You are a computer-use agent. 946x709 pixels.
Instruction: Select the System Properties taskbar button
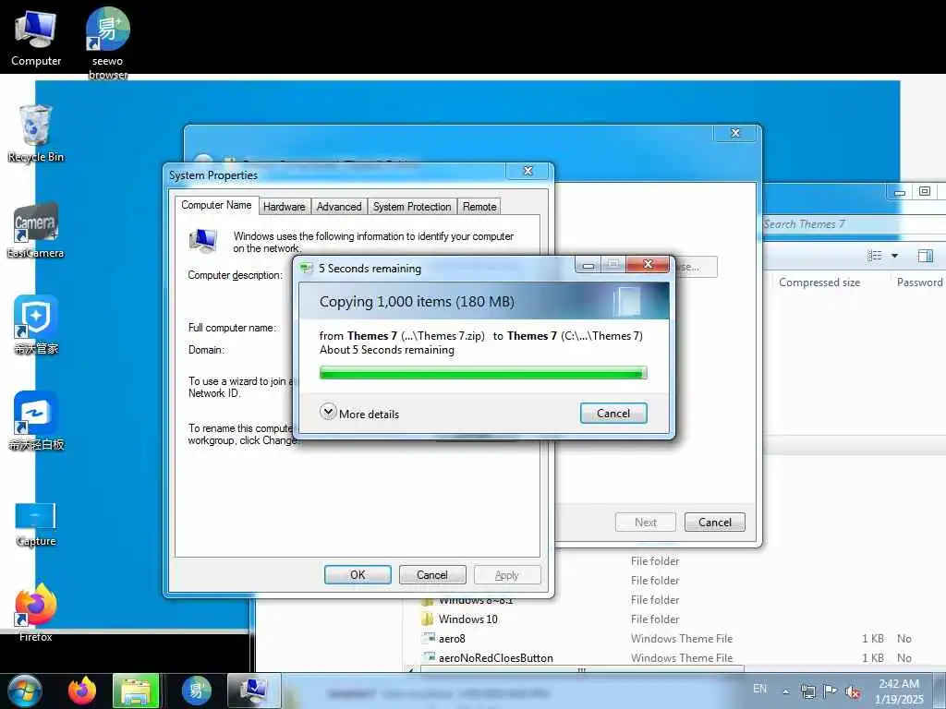tap(254, 691)
